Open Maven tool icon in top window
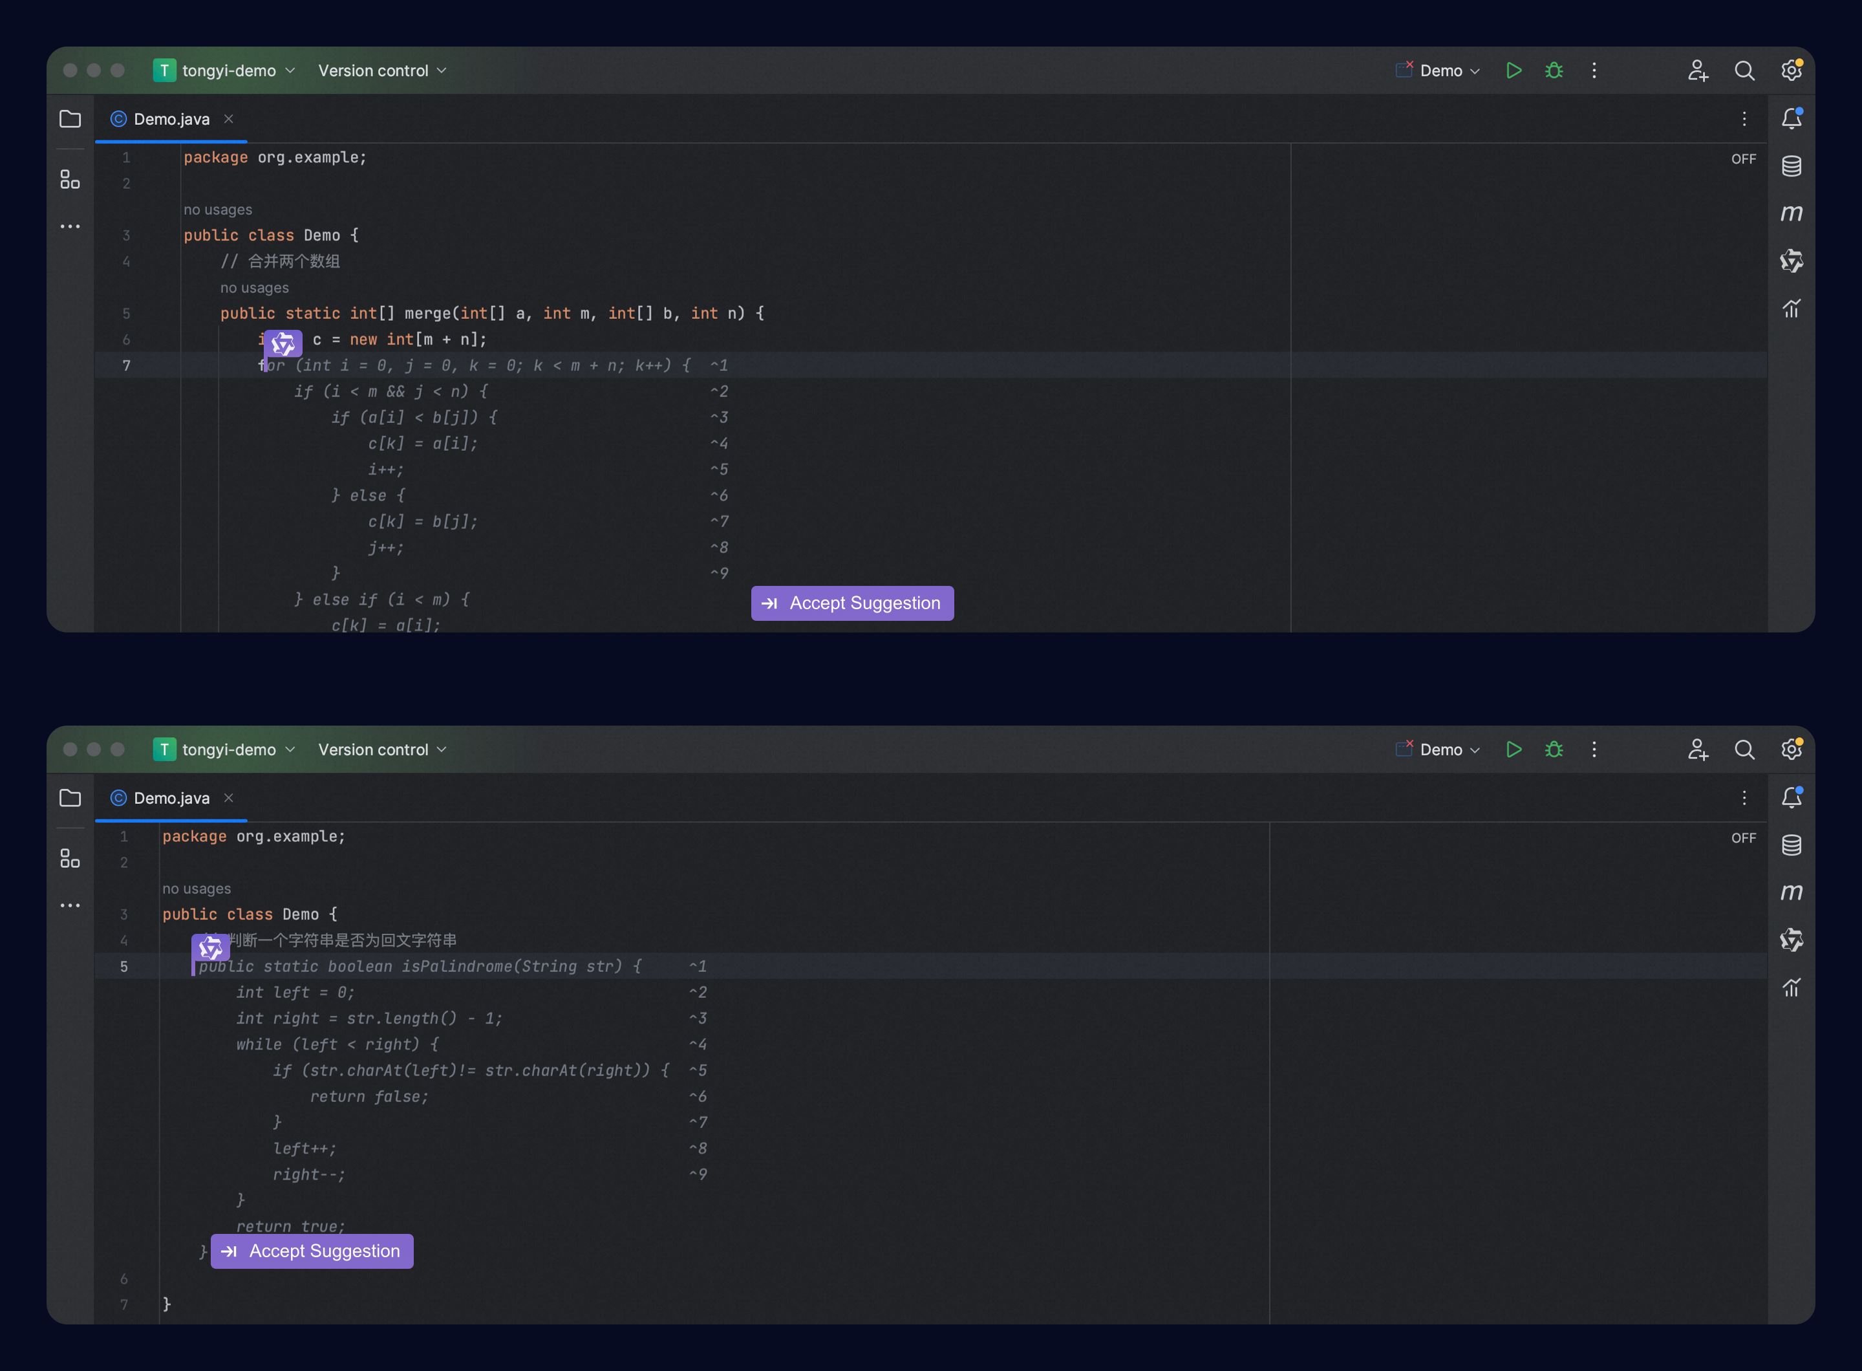1862x1371 pixels. click(x=1792, y=213)
